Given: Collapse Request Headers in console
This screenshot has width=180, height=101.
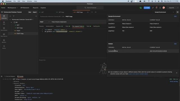Looking at the screenshot, I should pos(13,84).
